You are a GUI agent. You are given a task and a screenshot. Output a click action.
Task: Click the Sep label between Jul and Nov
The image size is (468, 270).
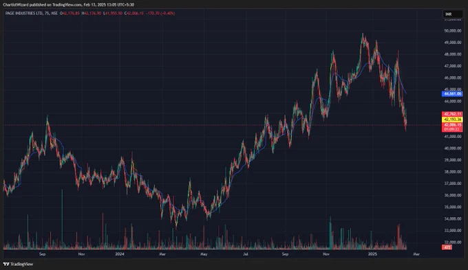[x=286, y=254]
